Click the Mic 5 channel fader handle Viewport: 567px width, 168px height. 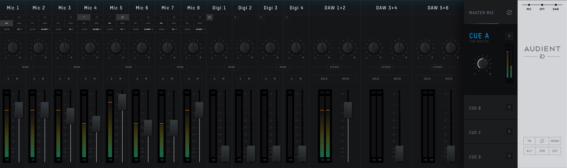(122, 102)
